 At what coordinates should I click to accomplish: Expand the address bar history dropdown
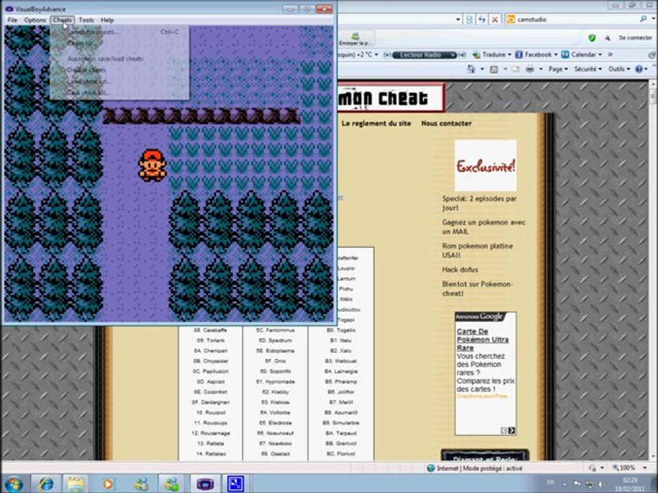(458, 19)
